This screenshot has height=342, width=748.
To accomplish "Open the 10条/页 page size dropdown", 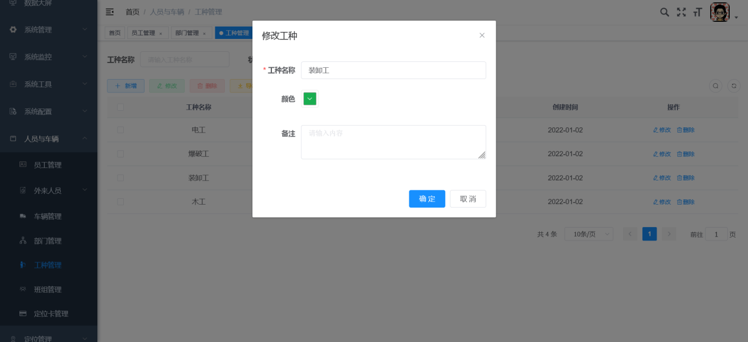I will click(588, 234).
